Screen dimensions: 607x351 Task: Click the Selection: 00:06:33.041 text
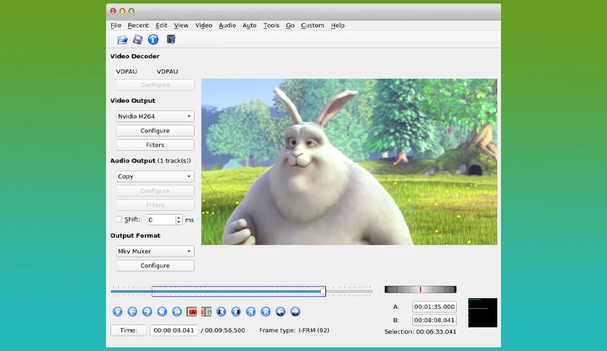click(x=420, y=331)
